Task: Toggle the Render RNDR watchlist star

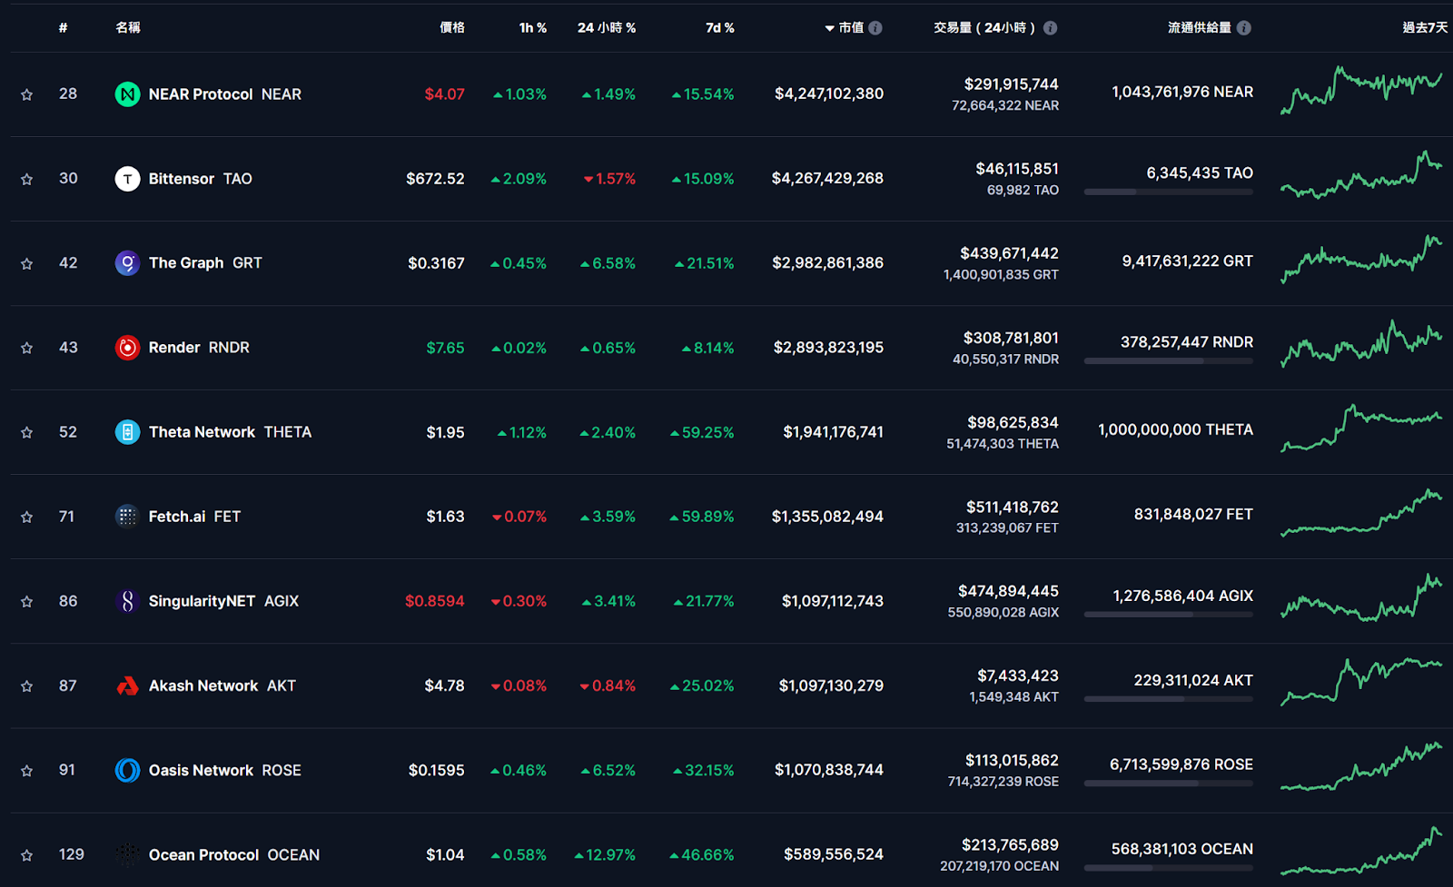Action: (27, 348)
